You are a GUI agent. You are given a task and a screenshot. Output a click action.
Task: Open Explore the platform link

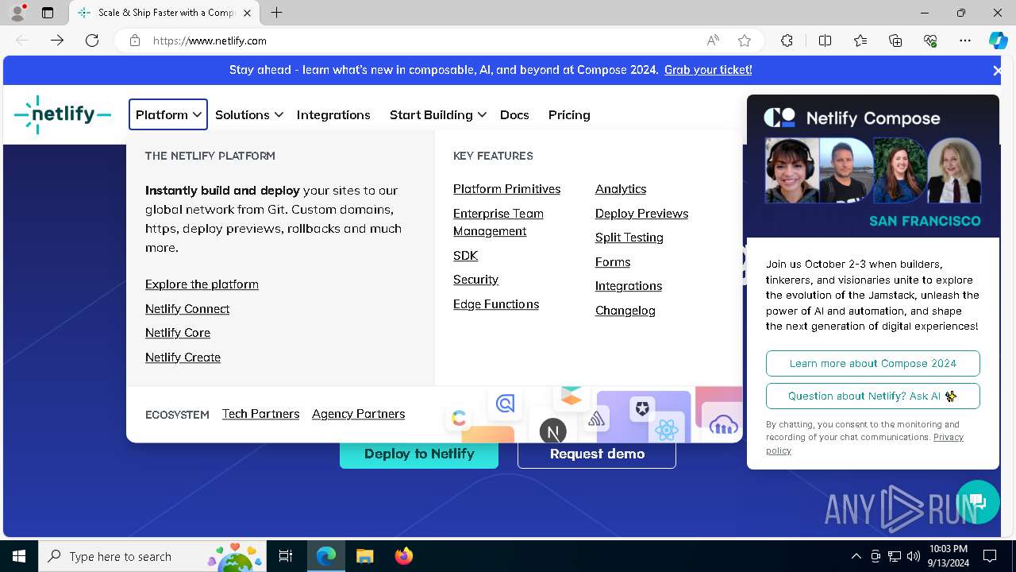click(202, 284)
